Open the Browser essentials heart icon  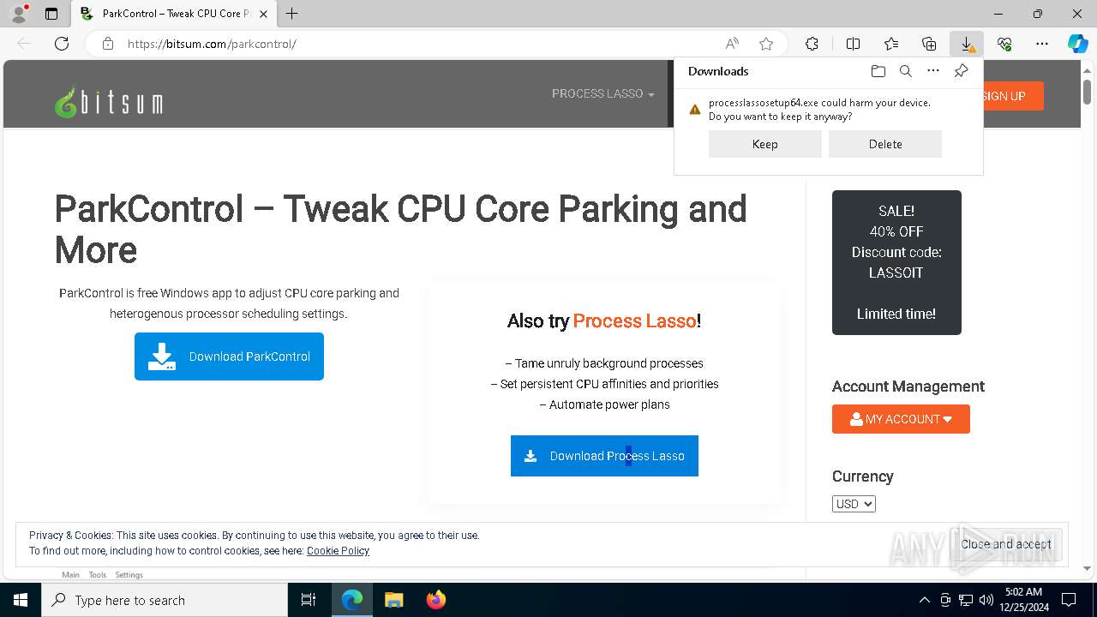point(1004,44)
